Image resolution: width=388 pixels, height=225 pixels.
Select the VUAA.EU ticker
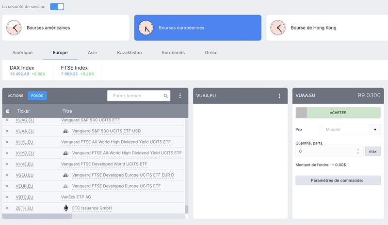tap(25, 131)
